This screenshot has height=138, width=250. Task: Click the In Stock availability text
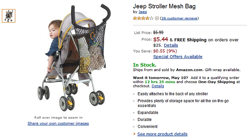[x=144, y=65]
